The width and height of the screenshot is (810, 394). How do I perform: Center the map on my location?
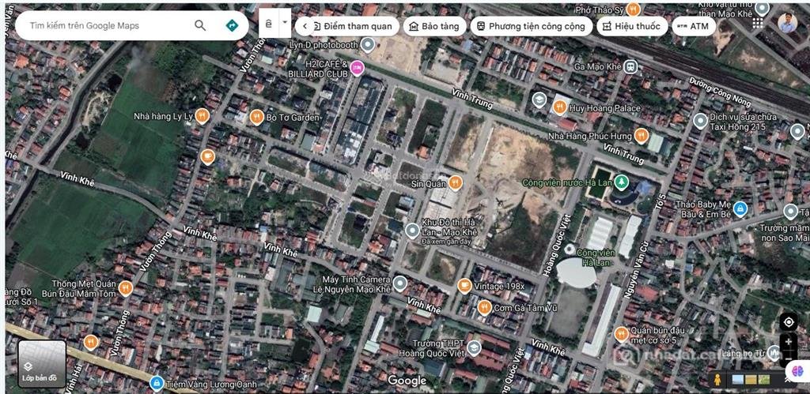tap(789, 322)
